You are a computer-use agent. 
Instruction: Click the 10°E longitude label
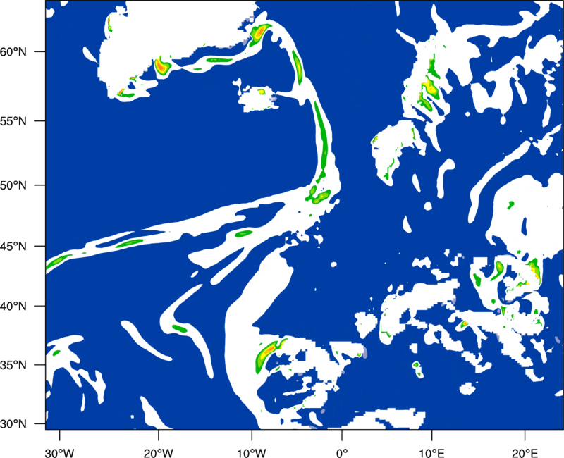[x=431, y=453]
